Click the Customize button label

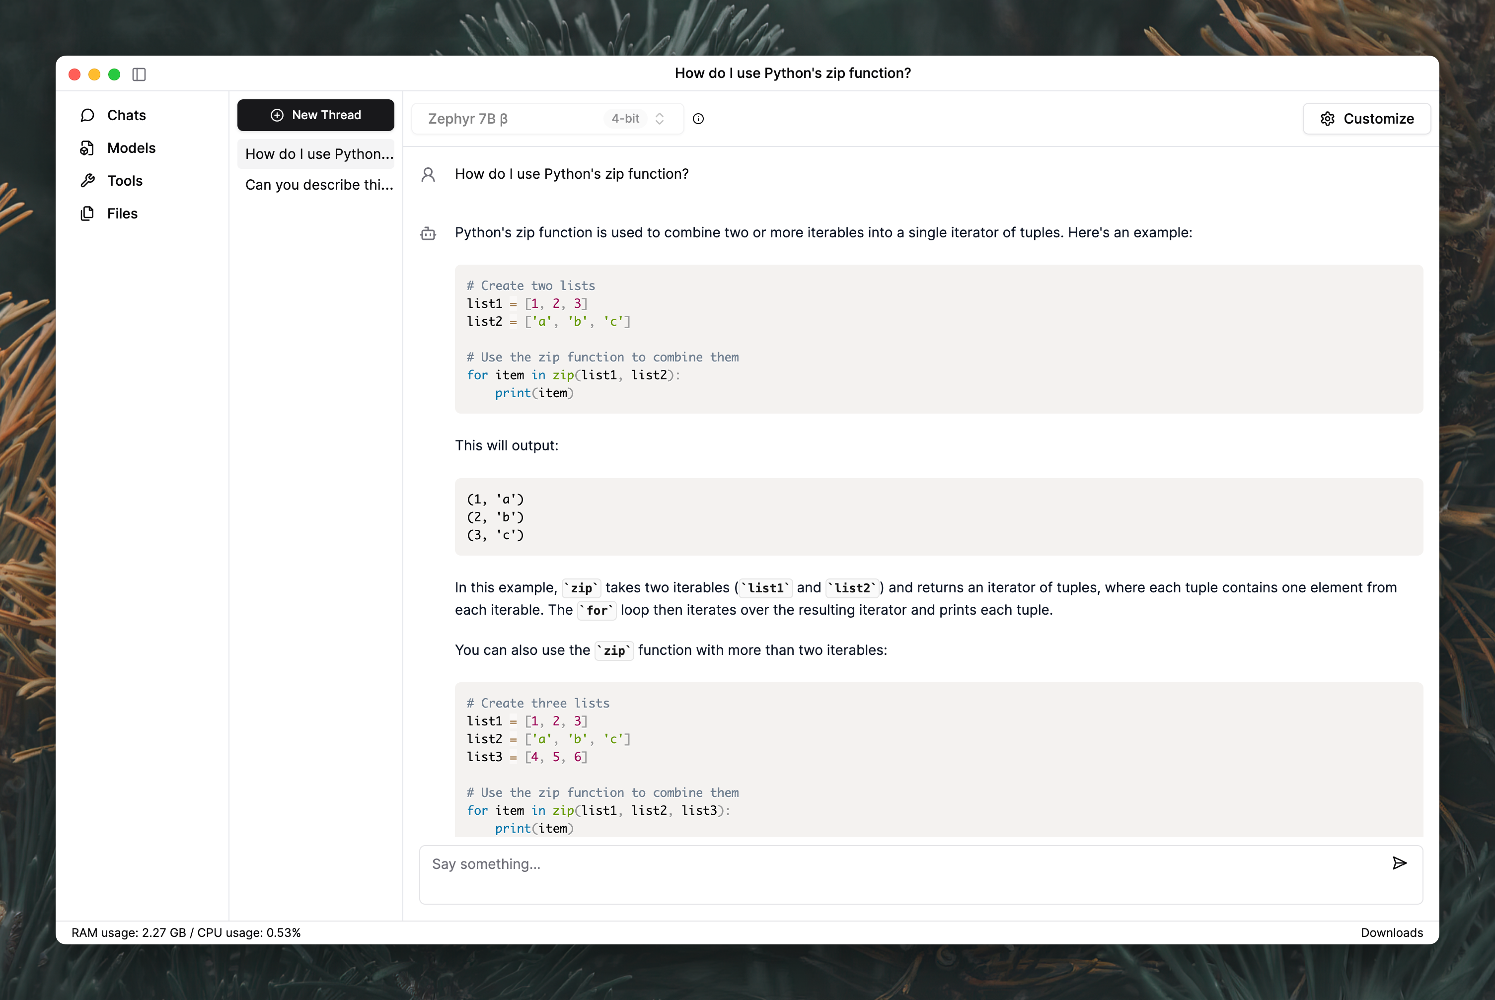(x=1378, y=119)
